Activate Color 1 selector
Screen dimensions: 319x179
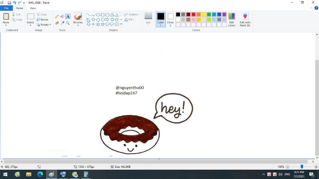(x=160, y=20)
